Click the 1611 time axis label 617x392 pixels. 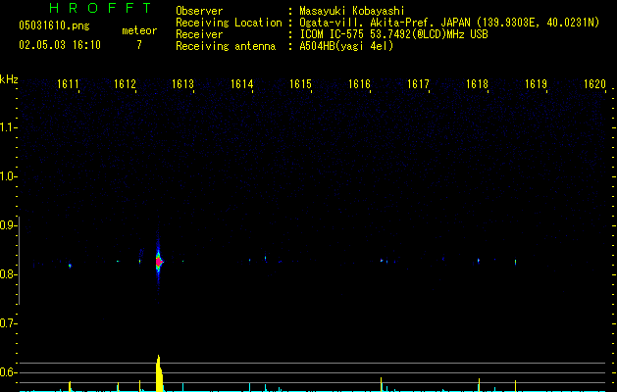[68, 84]
